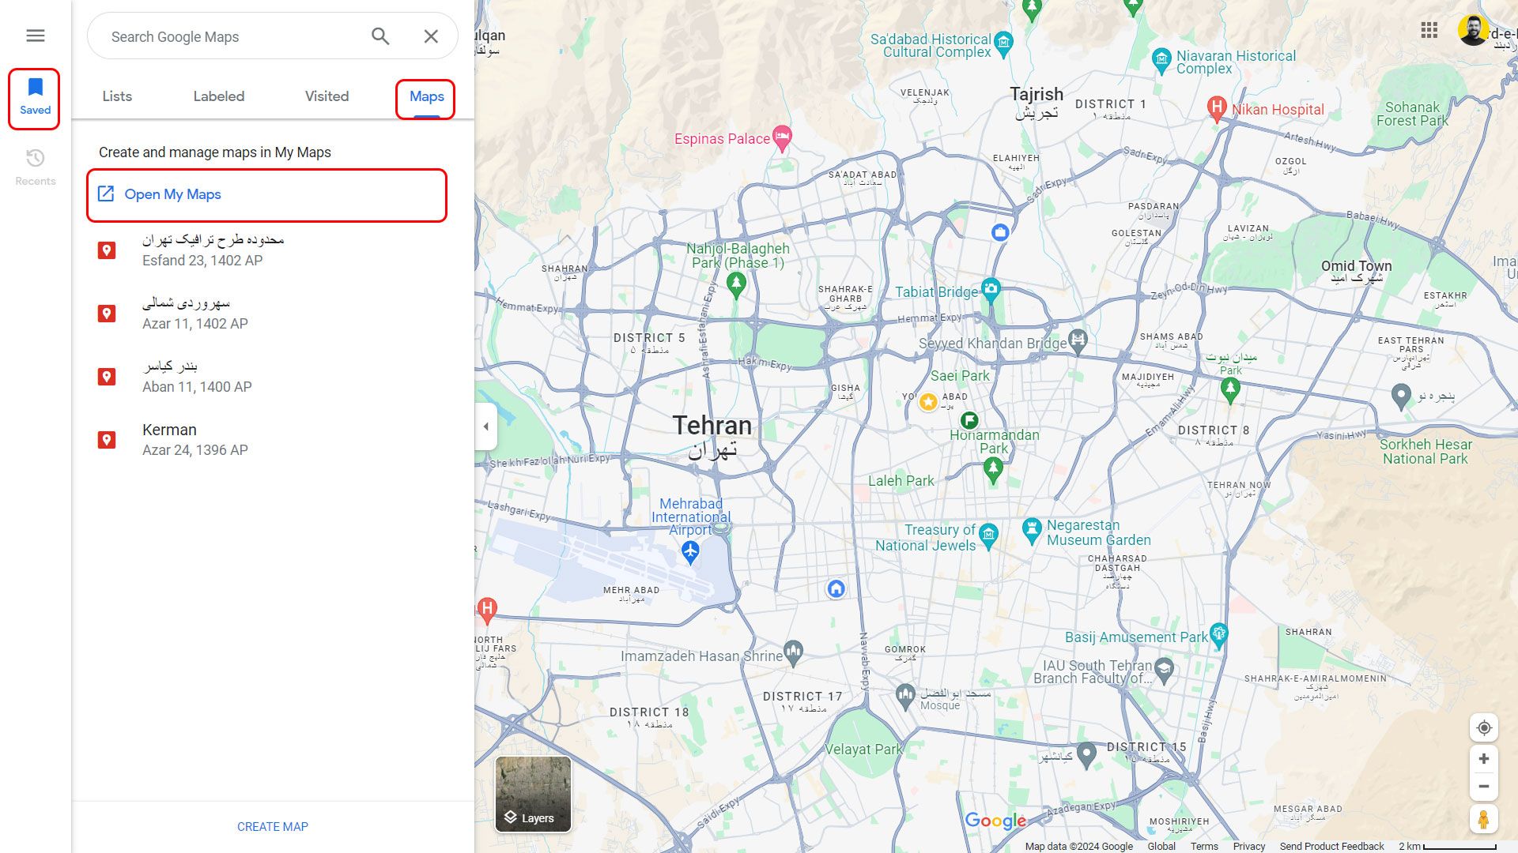Click the Nikan Hospital H marker
The image size is (1518, 853).
pos(1217,107)
